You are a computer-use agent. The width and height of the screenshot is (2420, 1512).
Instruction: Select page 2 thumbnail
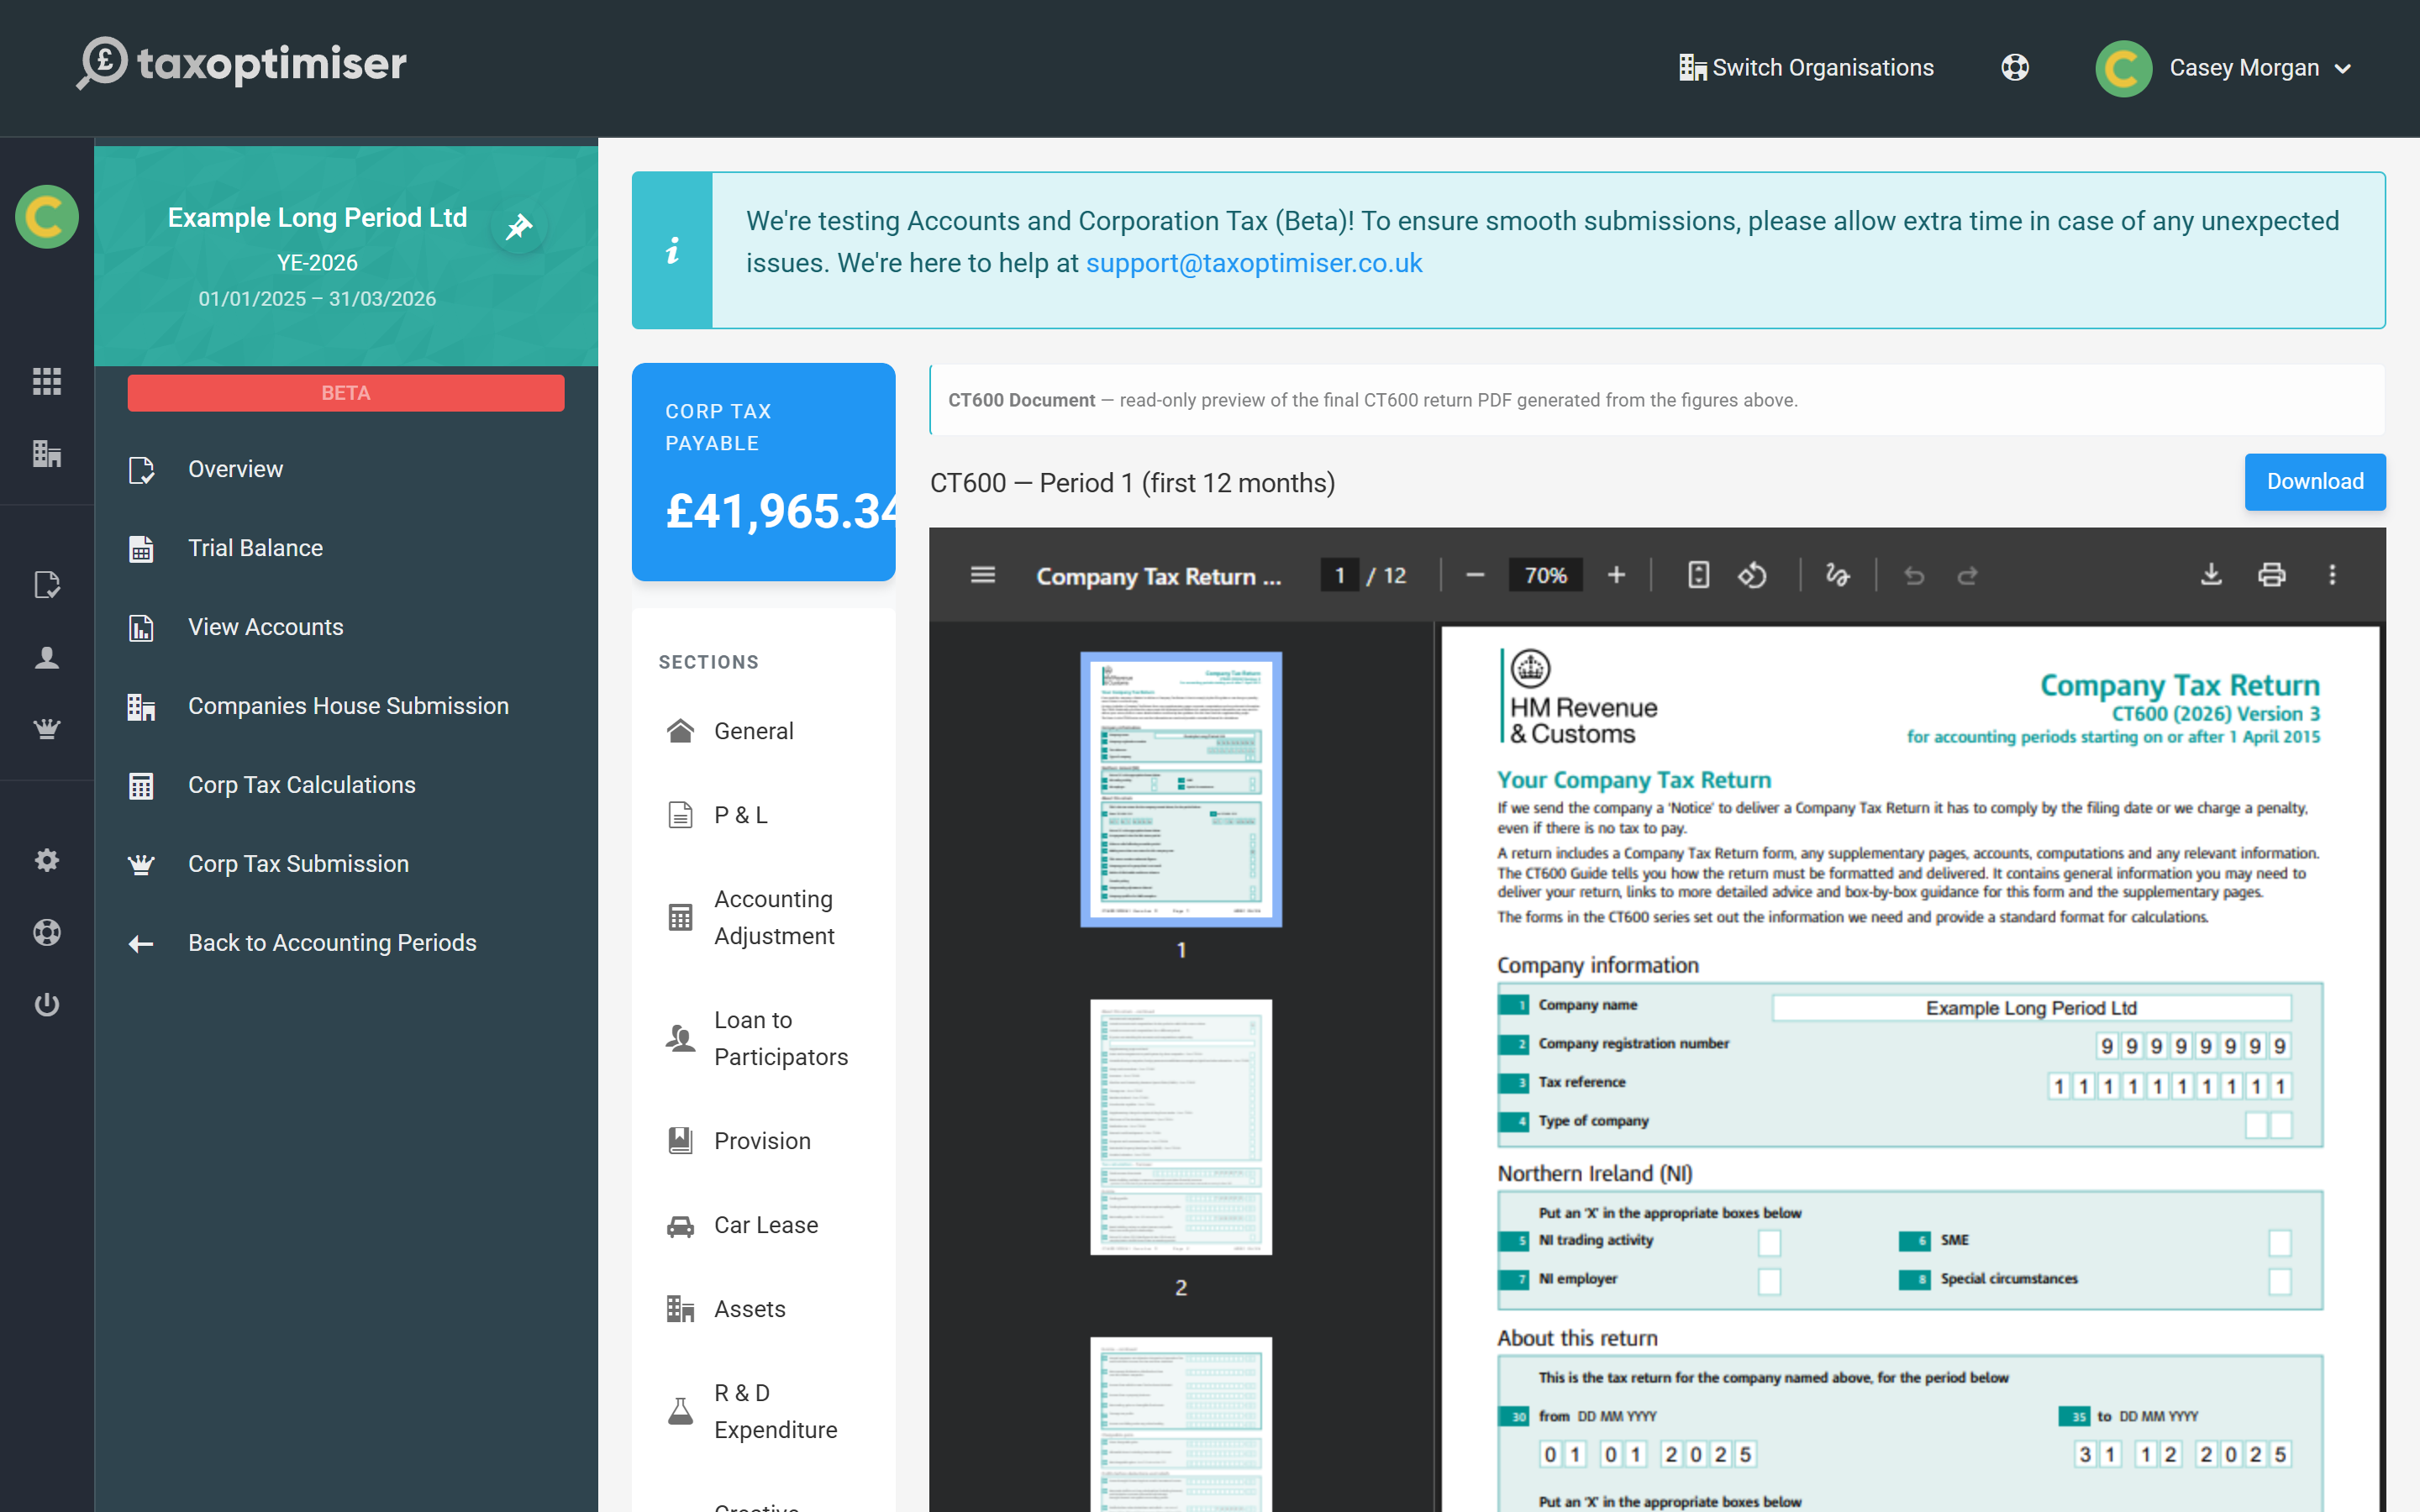pos(1181,1127)
